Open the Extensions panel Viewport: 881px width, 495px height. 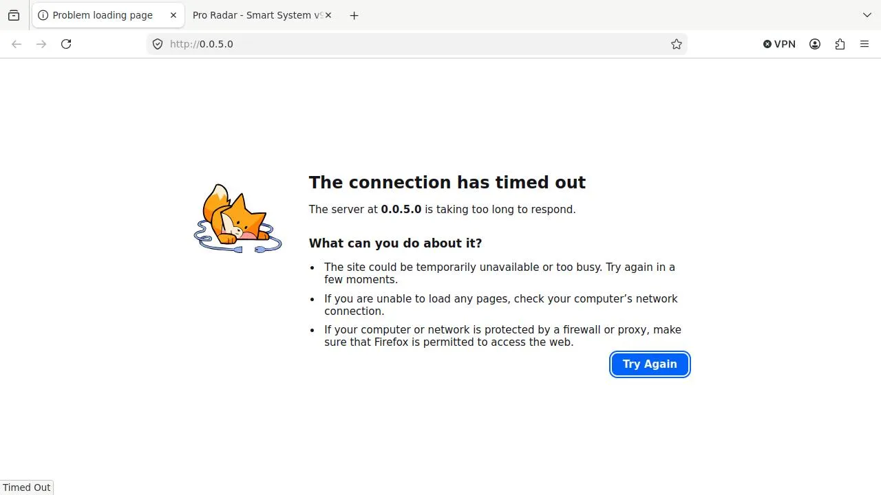[x=840, y=44]
